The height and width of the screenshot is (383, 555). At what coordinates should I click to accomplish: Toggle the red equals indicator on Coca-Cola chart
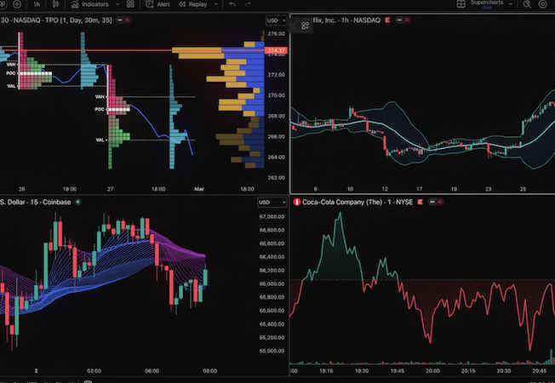pyautogui.click(x=439, y=202)
